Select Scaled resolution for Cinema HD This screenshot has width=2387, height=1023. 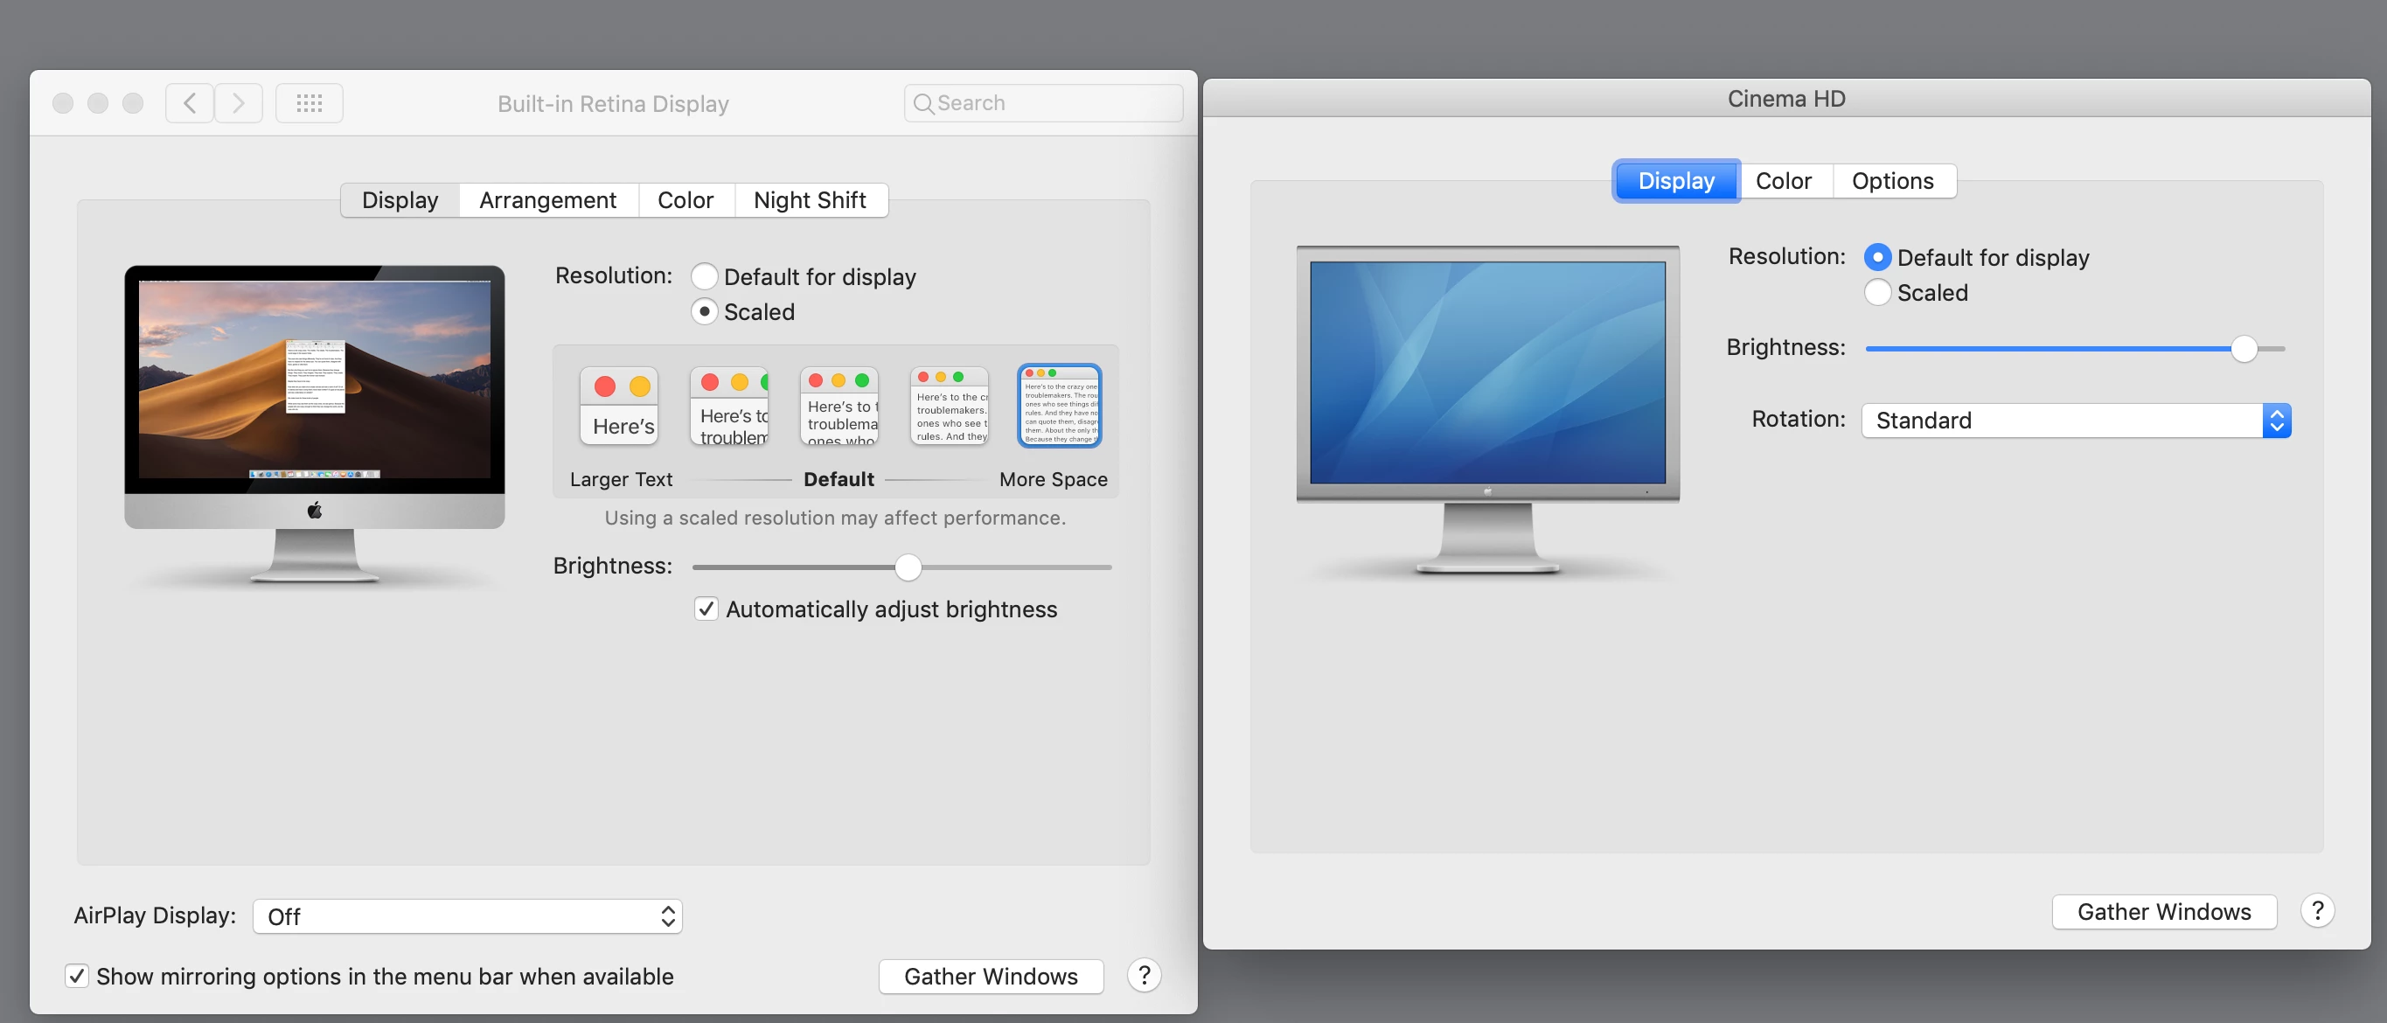(1876, 293)
